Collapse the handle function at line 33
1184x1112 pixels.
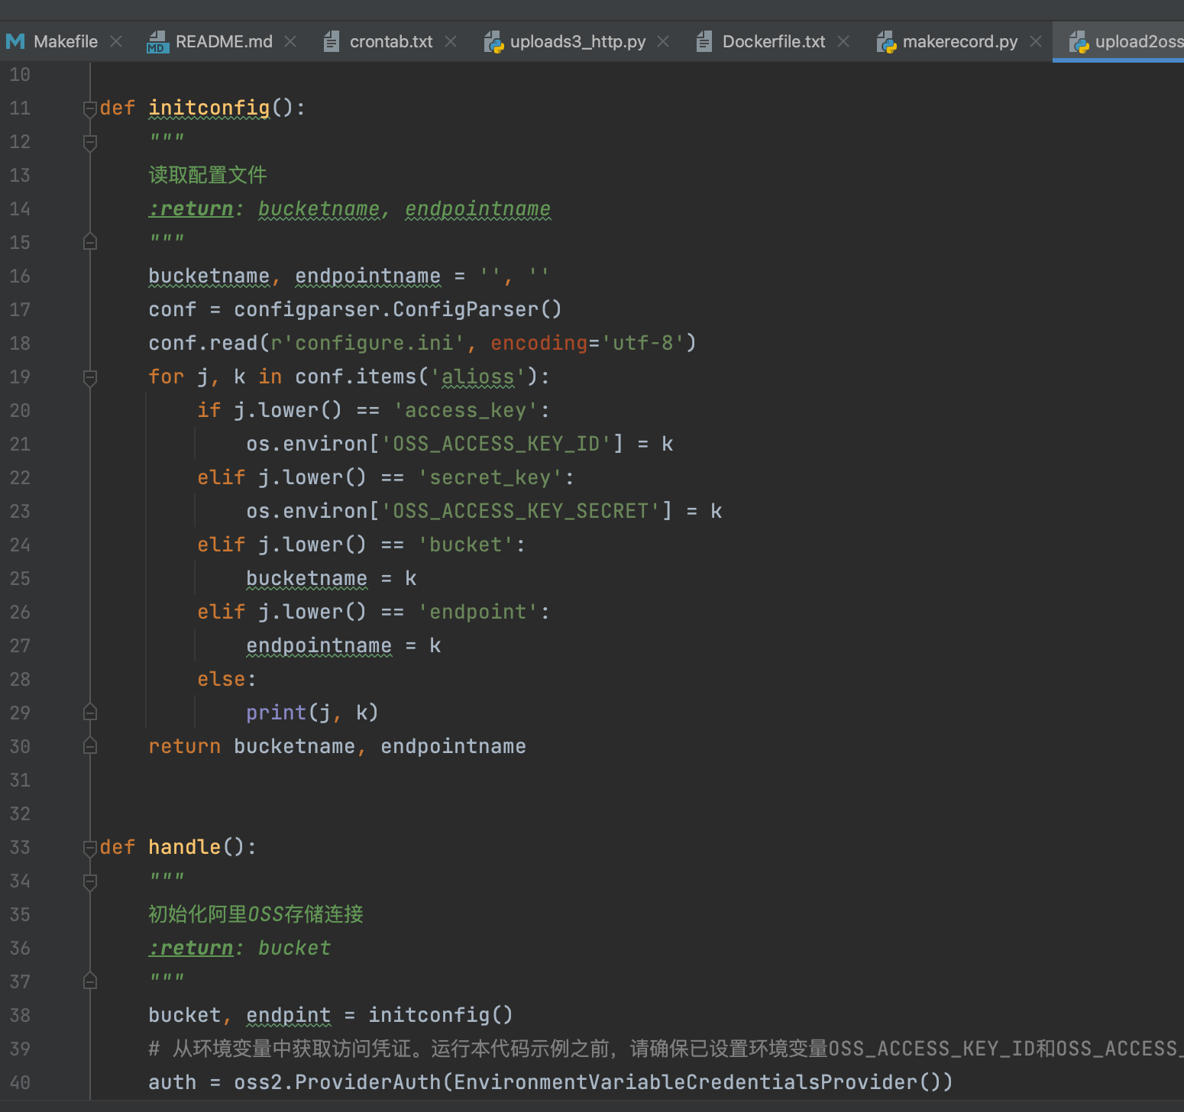(90, 848)
